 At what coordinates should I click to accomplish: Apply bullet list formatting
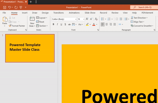point(102,19)
